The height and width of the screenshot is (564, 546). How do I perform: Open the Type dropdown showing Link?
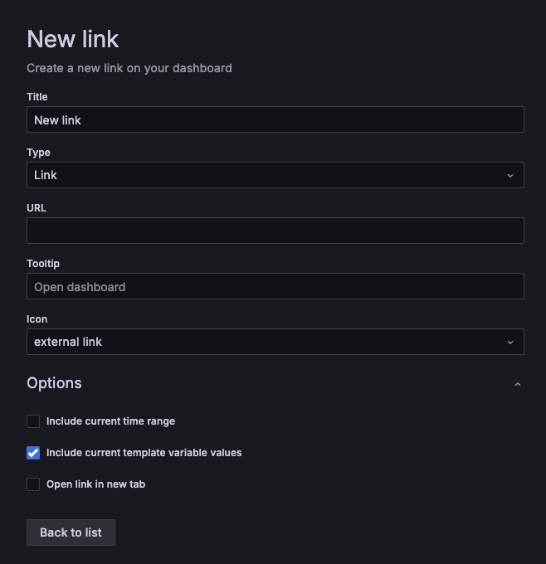pyautogui.click(x=266, y=175)
